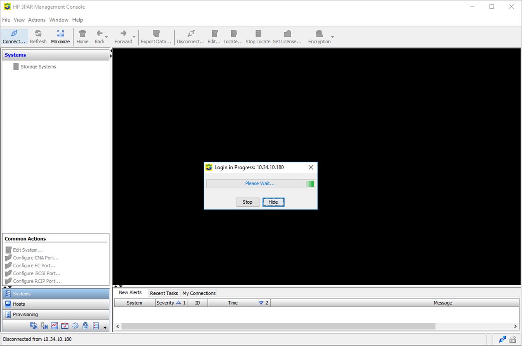522x346 pixels.
Task: Select the Systems navigation pane
Action: (56, 294)
